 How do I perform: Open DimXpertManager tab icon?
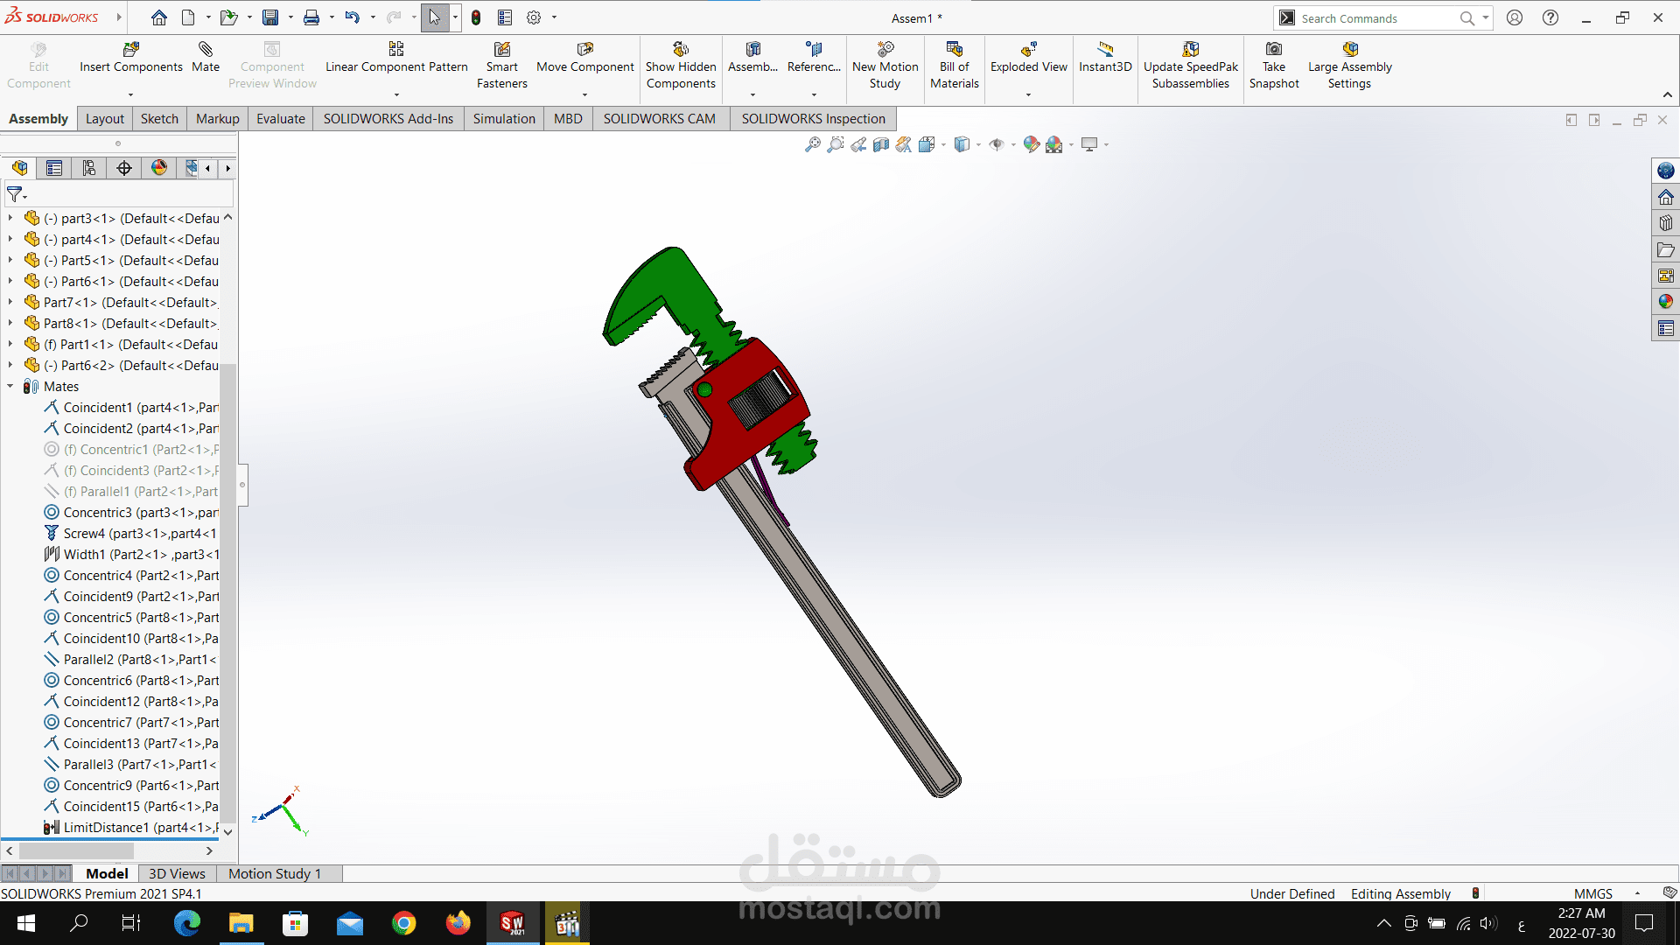point(124,168)
